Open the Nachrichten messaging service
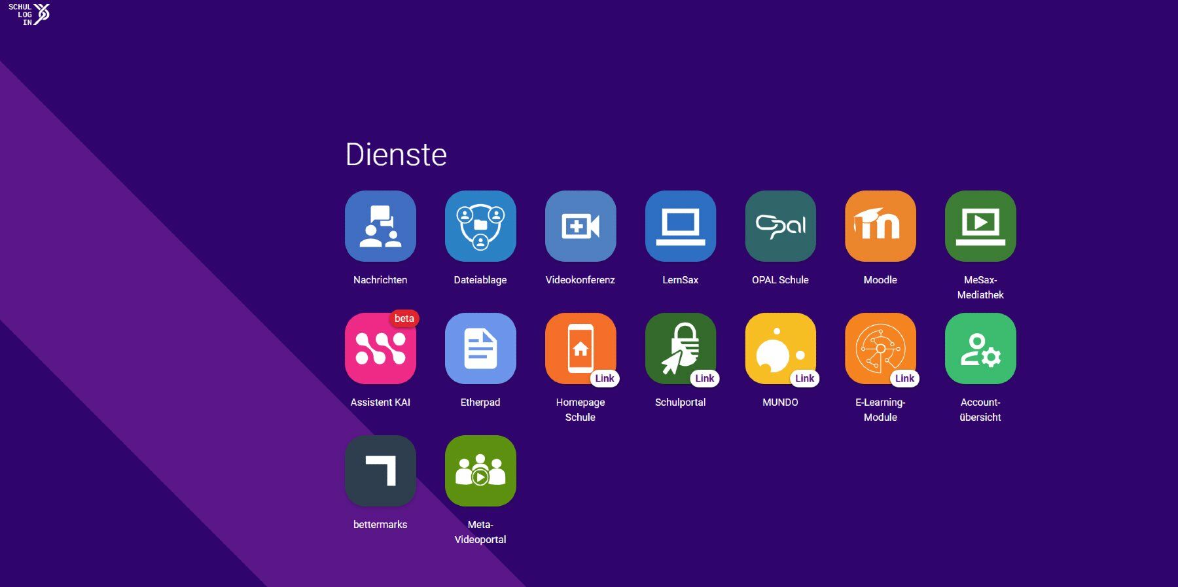Viewport: 1178px width, 587px height. [380, 226]
